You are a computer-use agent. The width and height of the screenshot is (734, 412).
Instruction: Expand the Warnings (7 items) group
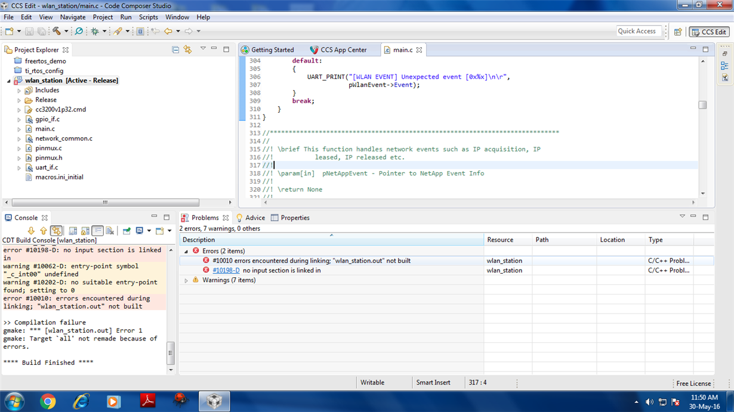tap(186, 280)
